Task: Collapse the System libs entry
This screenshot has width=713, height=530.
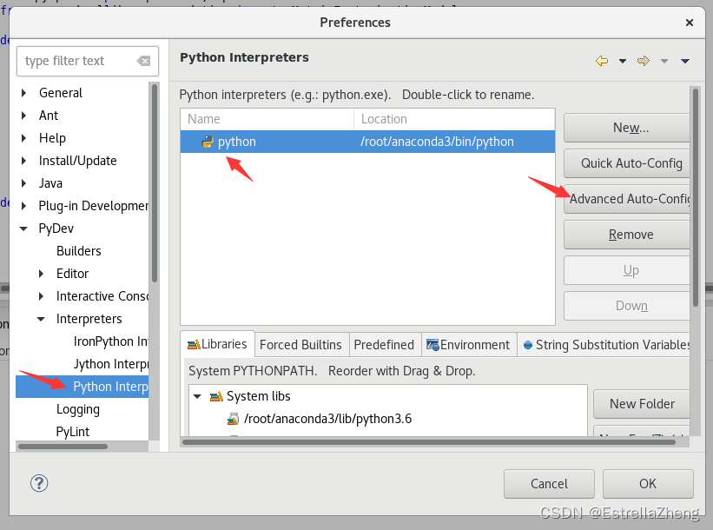Action: 197,395
